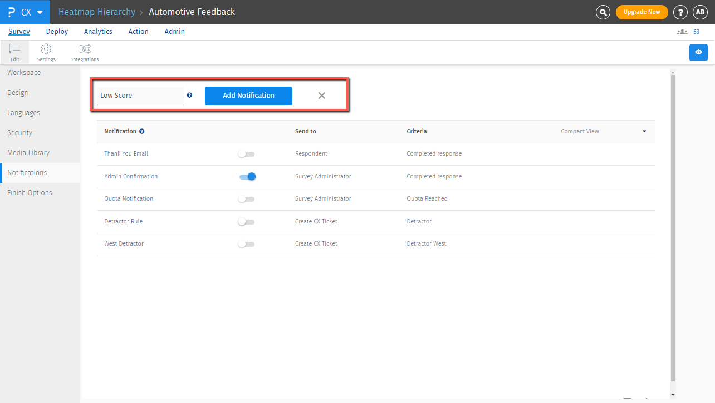Viewport: 715px width, 403px height.
Task: Click the search magnifier icon
Action: (603, 12)
